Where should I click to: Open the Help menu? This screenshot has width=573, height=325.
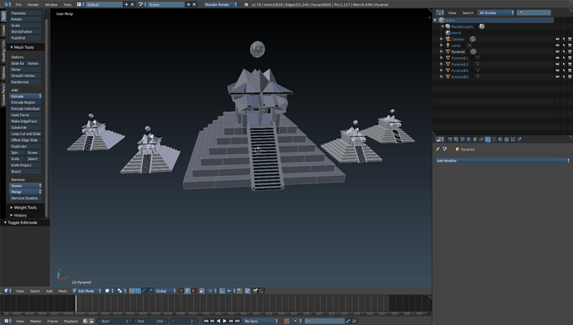(x=67, y=5)
